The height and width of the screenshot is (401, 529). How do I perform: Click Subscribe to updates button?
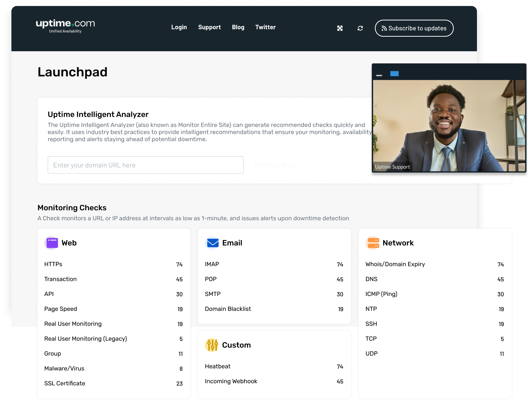click(x=414, y=28)
